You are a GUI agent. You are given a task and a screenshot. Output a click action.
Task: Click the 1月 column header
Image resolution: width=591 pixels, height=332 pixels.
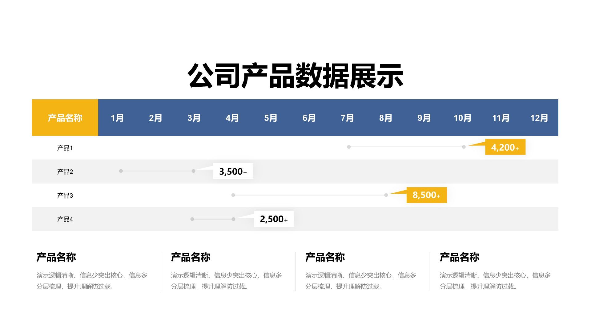[117, 118]
